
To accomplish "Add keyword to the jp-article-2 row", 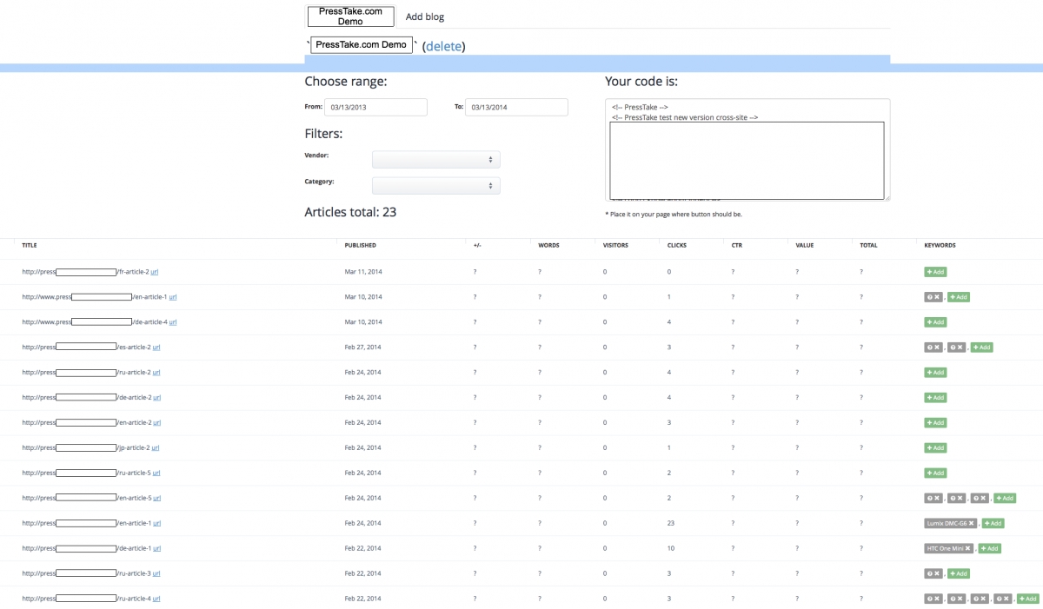I will (935, 448).
